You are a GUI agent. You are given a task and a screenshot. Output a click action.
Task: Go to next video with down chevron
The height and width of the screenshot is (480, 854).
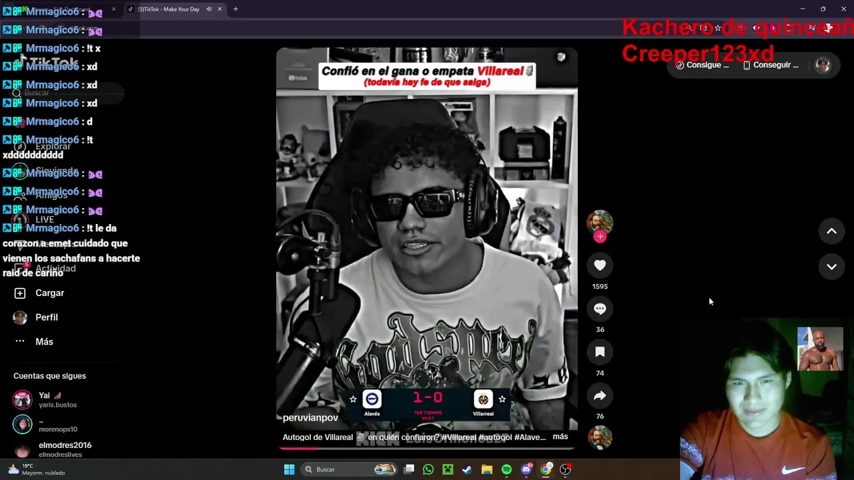click(831, 267)
